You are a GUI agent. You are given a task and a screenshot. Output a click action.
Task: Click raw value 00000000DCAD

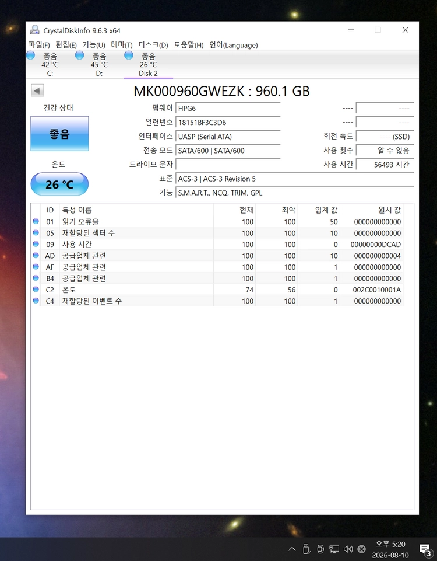pyautogui.click(x=376, y=245)
